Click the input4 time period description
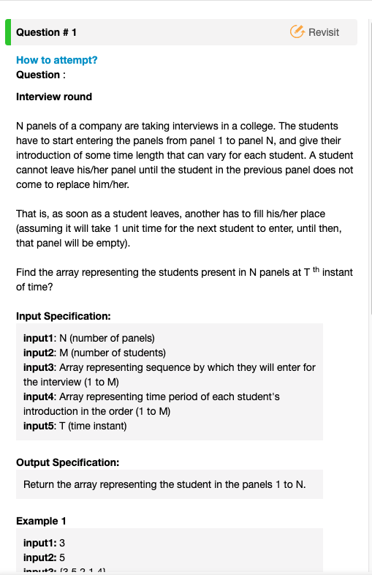The width and height of the screenshot is (372, 575). click(x=151, y=404)
